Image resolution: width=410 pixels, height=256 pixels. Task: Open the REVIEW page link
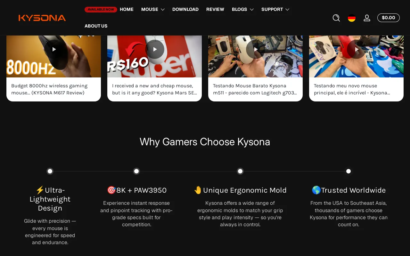tap(215, 9)
